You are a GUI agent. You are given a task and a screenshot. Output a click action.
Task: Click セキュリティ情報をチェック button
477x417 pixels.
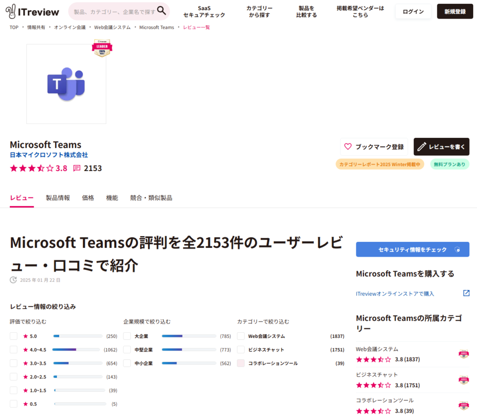coord(413,250)
